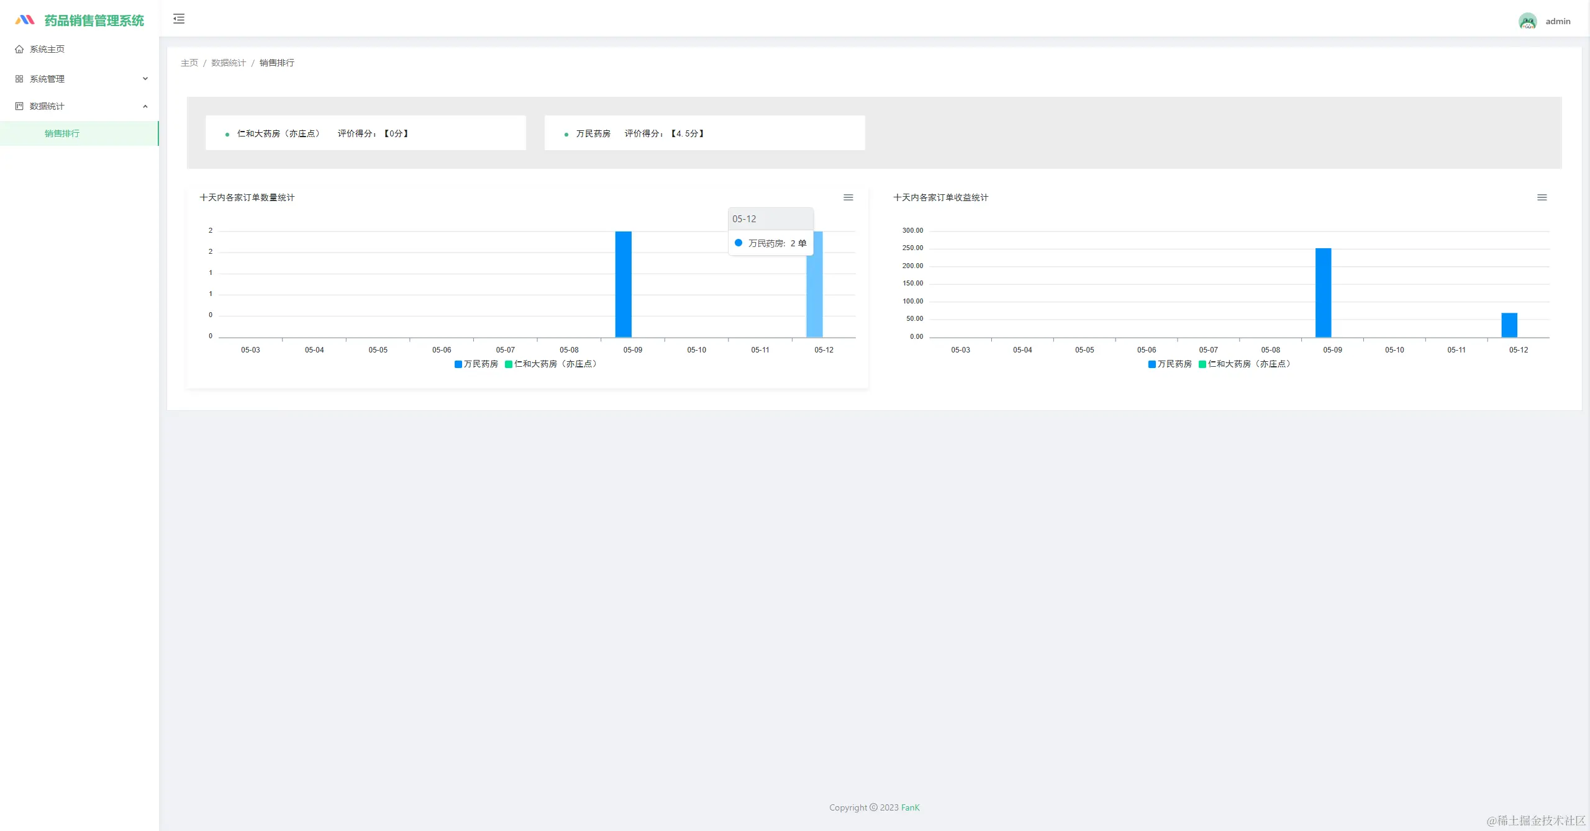Click the 主页 breadcrumb link

coord(189,63)
